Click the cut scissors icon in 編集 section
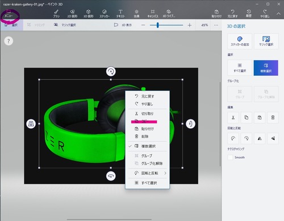This screenshot has height=221, width=284. (233, 117)
